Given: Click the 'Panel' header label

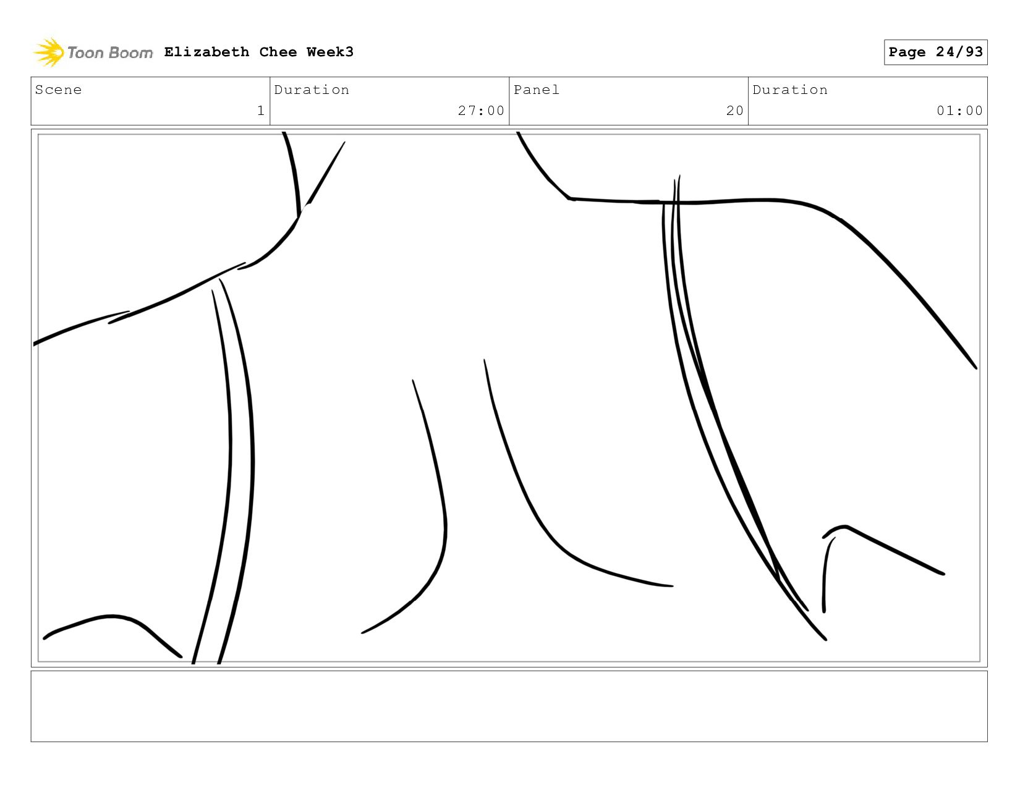Looking at the screenshot, I should click(x=537, y=90).
